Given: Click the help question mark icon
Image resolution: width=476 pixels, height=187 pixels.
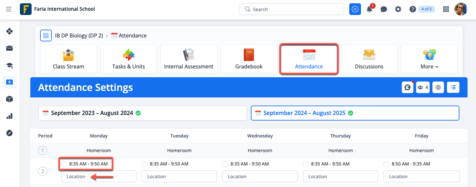Looking at the screenshot, I should 413,9.
